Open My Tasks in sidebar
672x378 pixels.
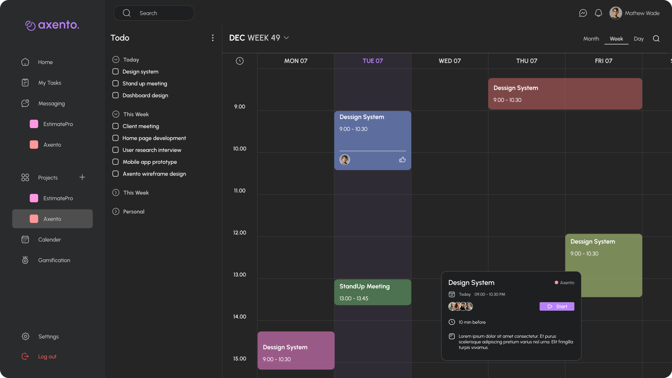pos(49,83)
